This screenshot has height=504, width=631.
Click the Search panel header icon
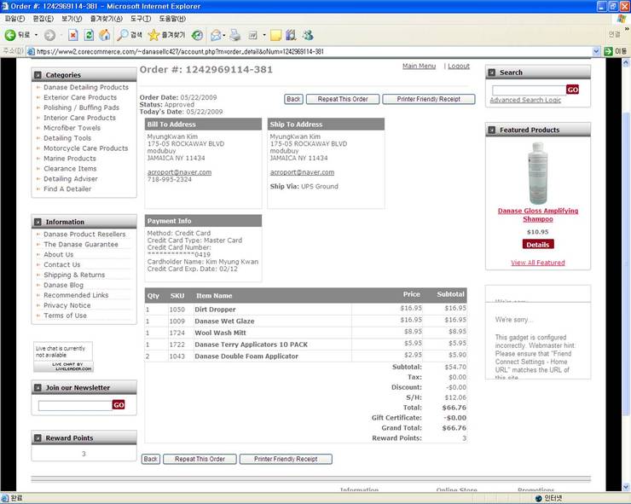[x=492, y=72]
